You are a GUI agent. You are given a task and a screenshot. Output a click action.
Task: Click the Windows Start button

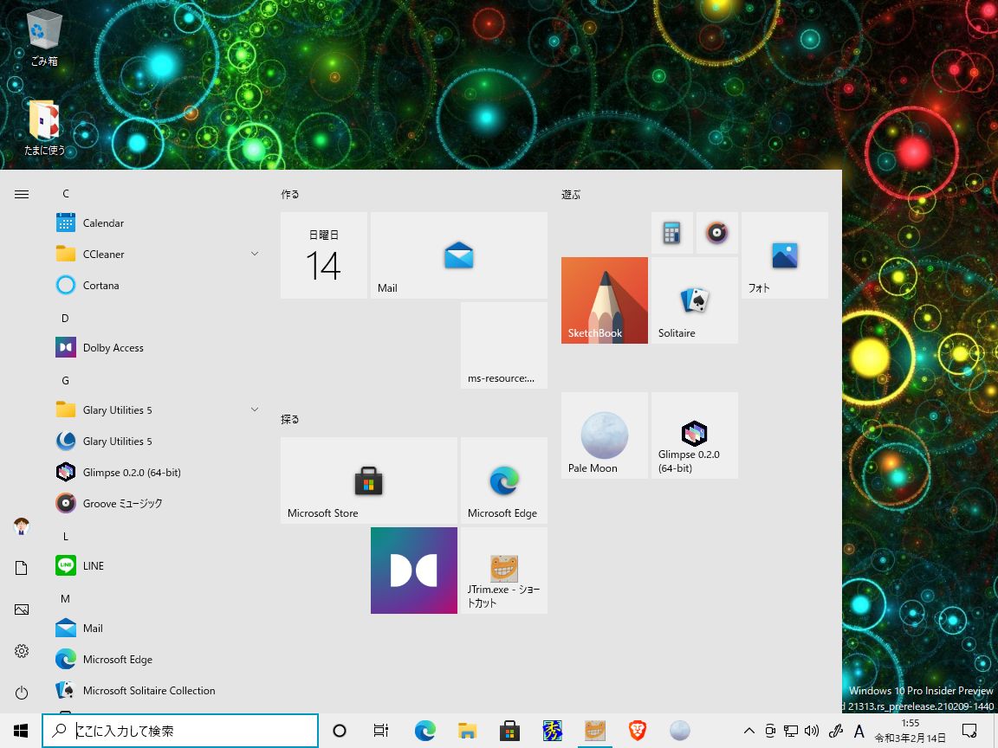(x=21, y=730)
